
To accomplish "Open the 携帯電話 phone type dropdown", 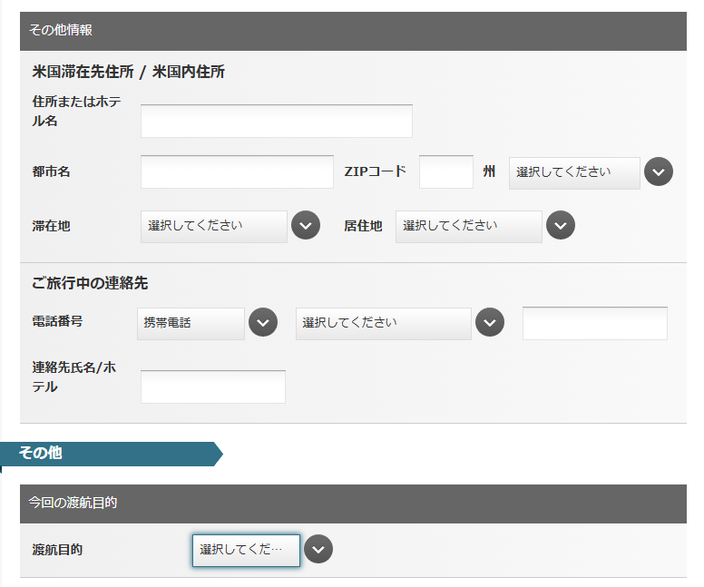I will click(191, 324).
